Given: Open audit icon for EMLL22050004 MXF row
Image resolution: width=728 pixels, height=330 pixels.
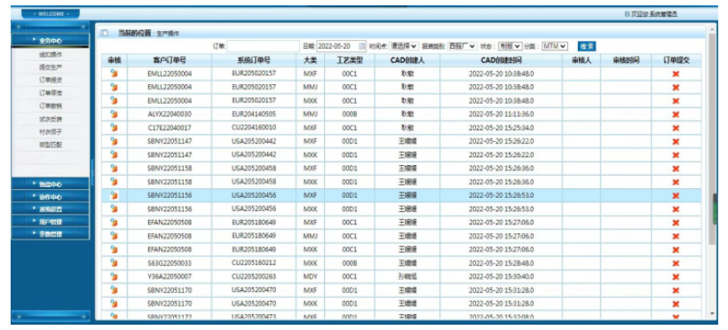Looking at the screenshot, I should pyautogui.click(x=114, y=74).
